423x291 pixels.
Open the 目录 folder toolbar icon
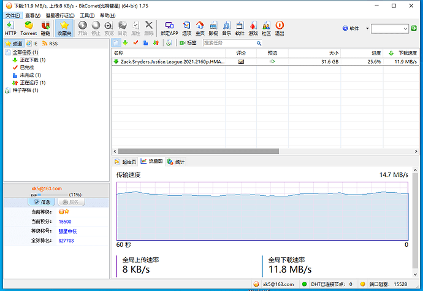[x=122, y=28]
